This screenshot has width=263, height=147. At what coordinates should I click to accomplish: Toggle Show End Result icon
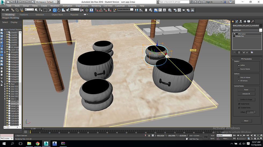click(x=239, y=52)
